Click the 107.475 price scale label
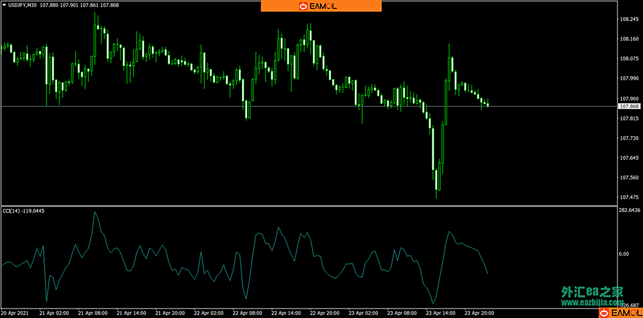Image resolution: width=643 pixels, height=318 pixels. (x=629, y=197)
